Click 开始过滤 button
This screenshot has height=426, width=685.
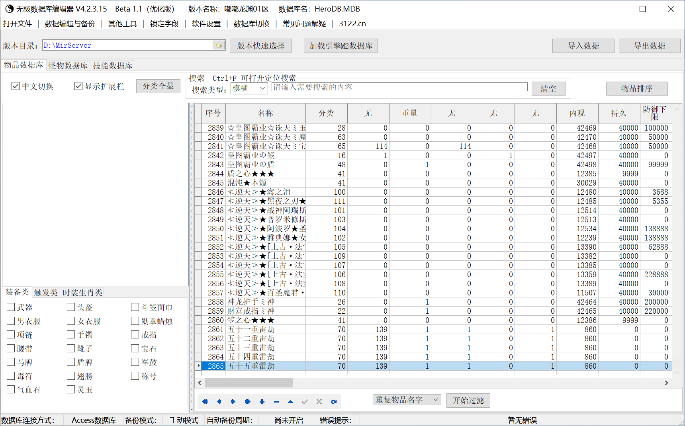tap(468, 400)
